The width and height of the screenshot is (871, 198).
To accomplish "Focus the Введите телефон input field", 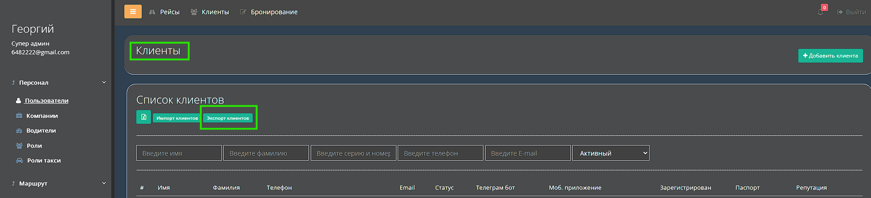I will click(440, 153).
